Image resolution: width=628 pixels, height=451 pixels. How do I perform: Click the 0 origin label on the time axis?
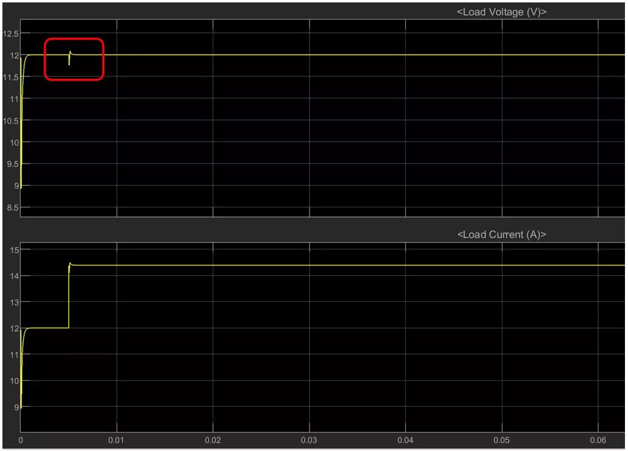click(x=21, y=441)
